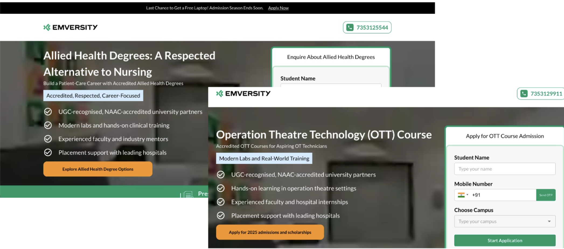Focus the Type your name input field
The width and height of the screenshot is (564, 249).
[x=504, y=169]
